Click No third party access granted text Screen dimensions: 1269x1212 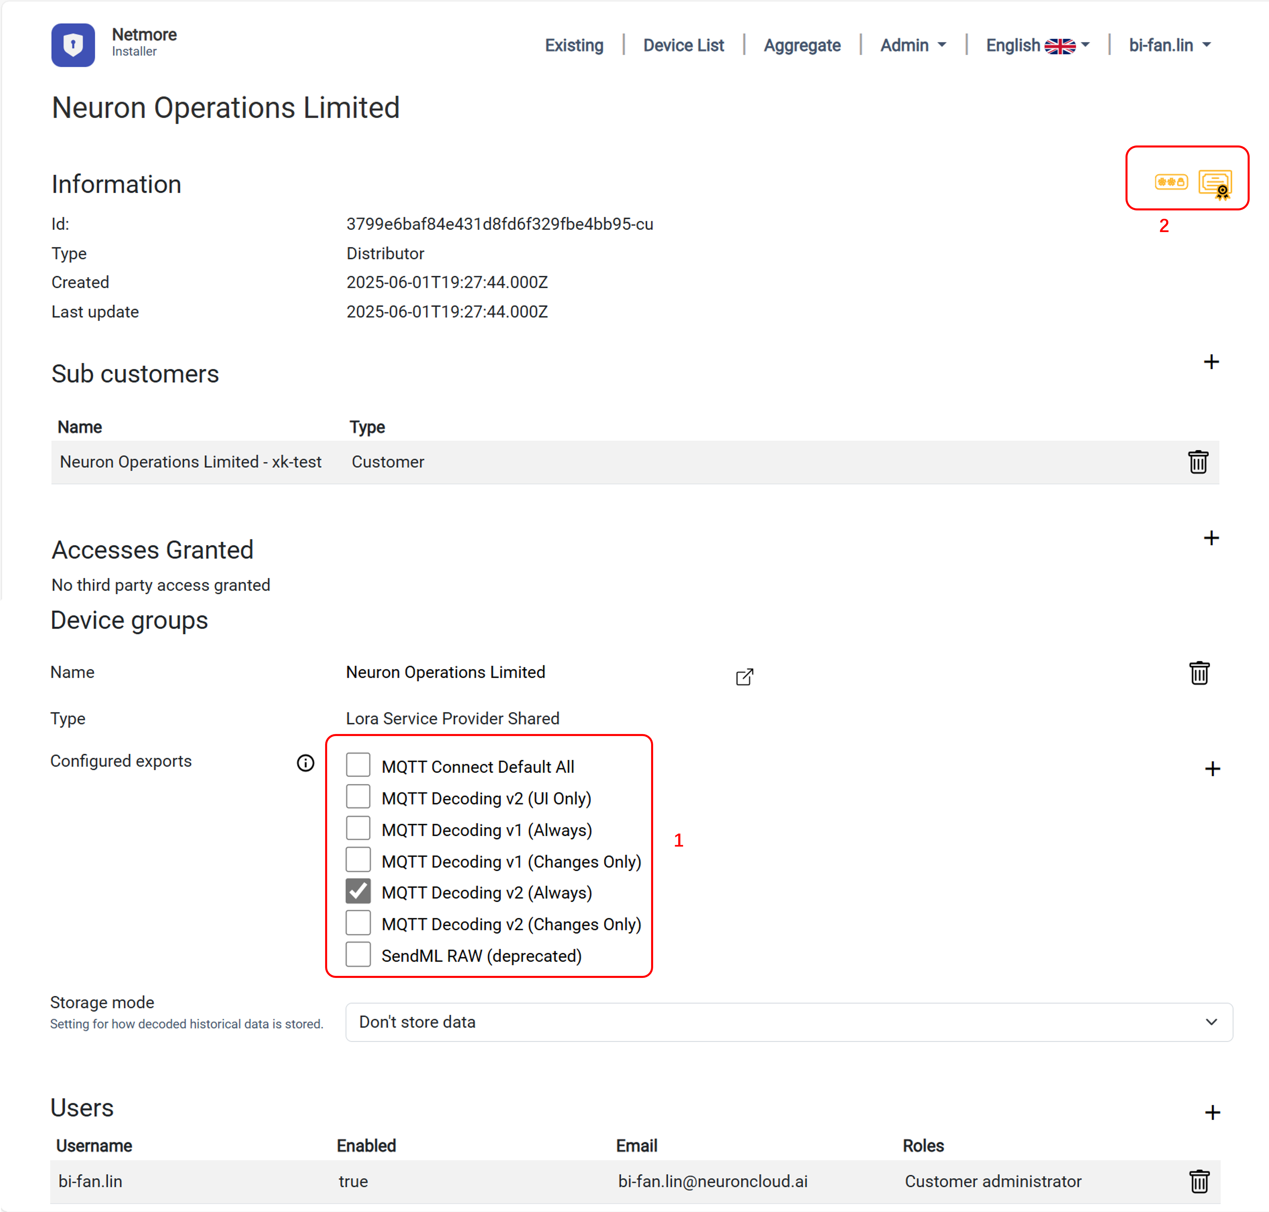161,585
